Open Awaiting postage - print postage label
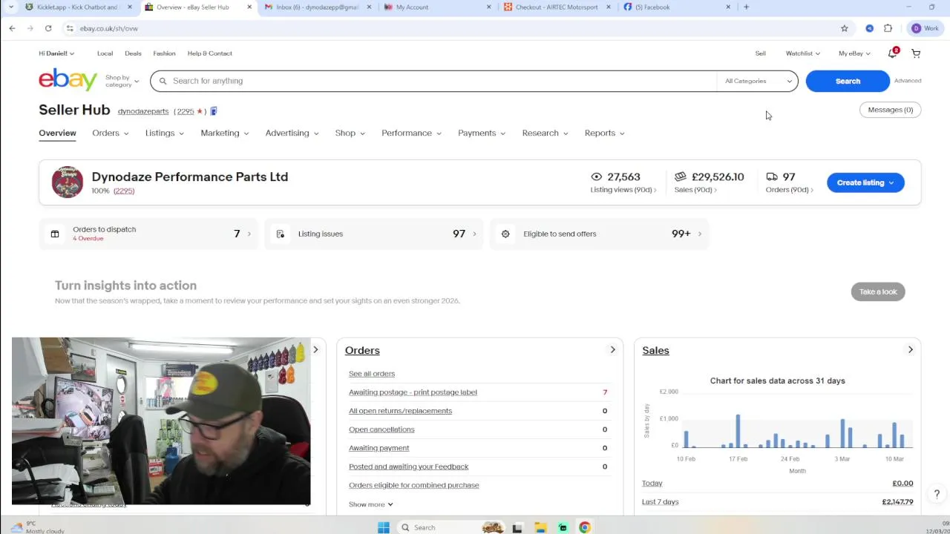Screen dimensions: 950x534 pyautogui.click(x=413, y=392)
